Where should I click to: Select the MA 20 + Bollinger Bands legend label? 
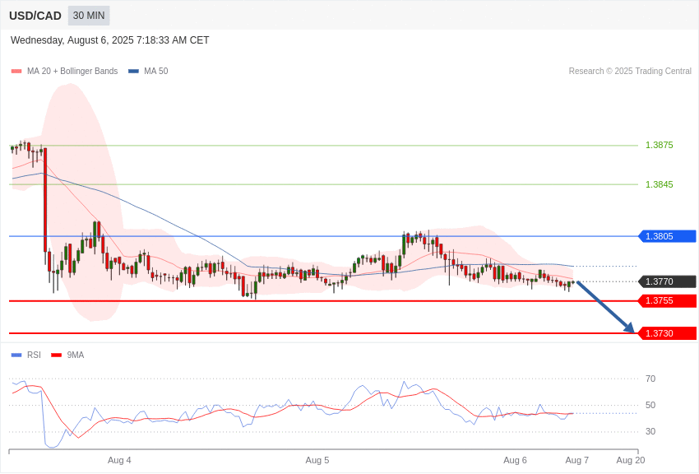pos(72,72)
